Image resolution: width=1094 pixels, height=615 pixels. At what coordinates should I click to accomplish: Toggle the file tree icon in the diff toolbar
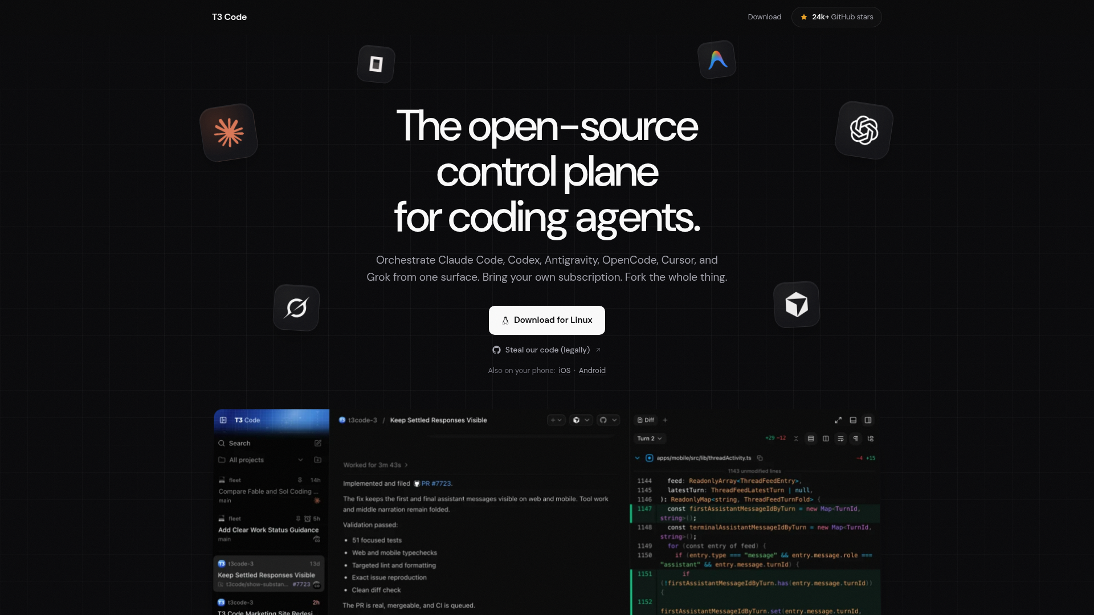point(870,438)
